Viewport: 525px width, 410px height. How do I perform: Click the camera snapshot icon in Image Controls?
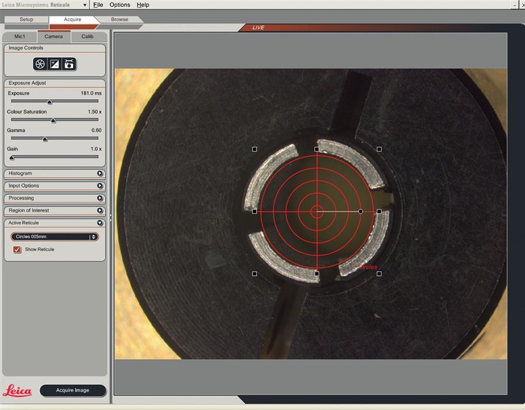click(69, 64)
